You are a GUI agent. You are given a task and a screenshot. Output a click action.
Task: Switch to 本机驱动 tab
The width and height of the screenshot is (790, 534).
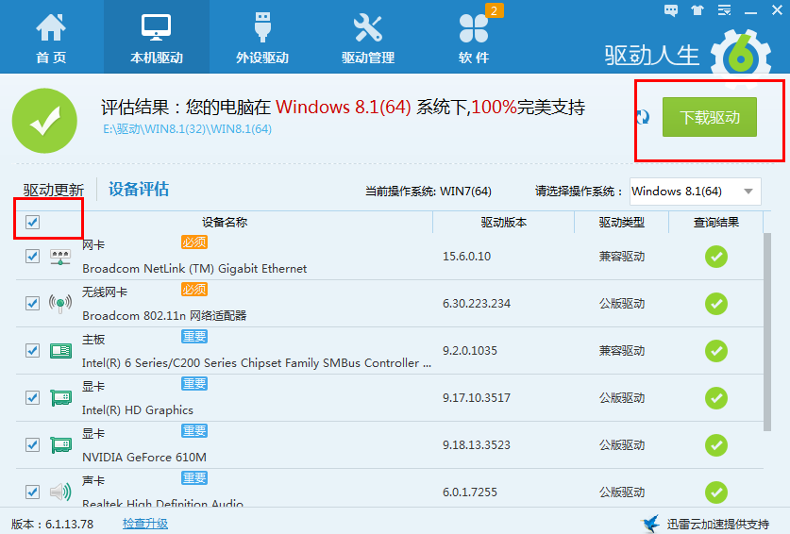(156, 38)
